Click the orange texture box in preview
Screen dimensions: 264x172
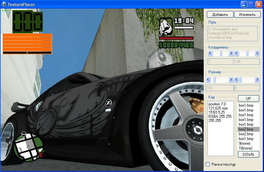click(x=27, y=44)
